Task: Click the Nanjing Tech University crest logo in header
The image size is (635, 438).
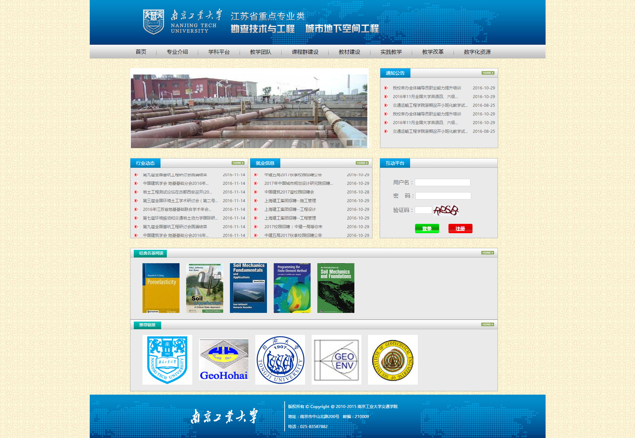Action: click(153, 22)
